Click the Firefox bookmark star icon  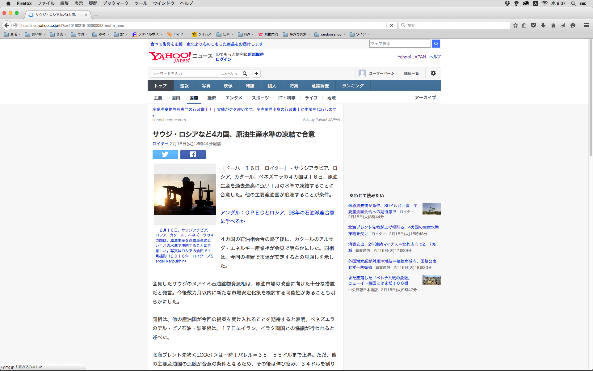pyautogui.click(x=515, y=25)
